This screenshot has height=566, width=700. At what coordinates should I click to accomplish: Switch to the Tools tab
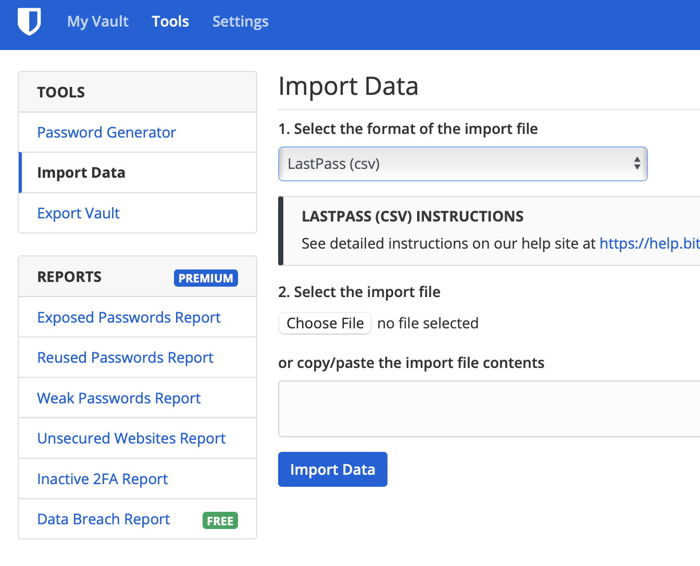[170, 21]
